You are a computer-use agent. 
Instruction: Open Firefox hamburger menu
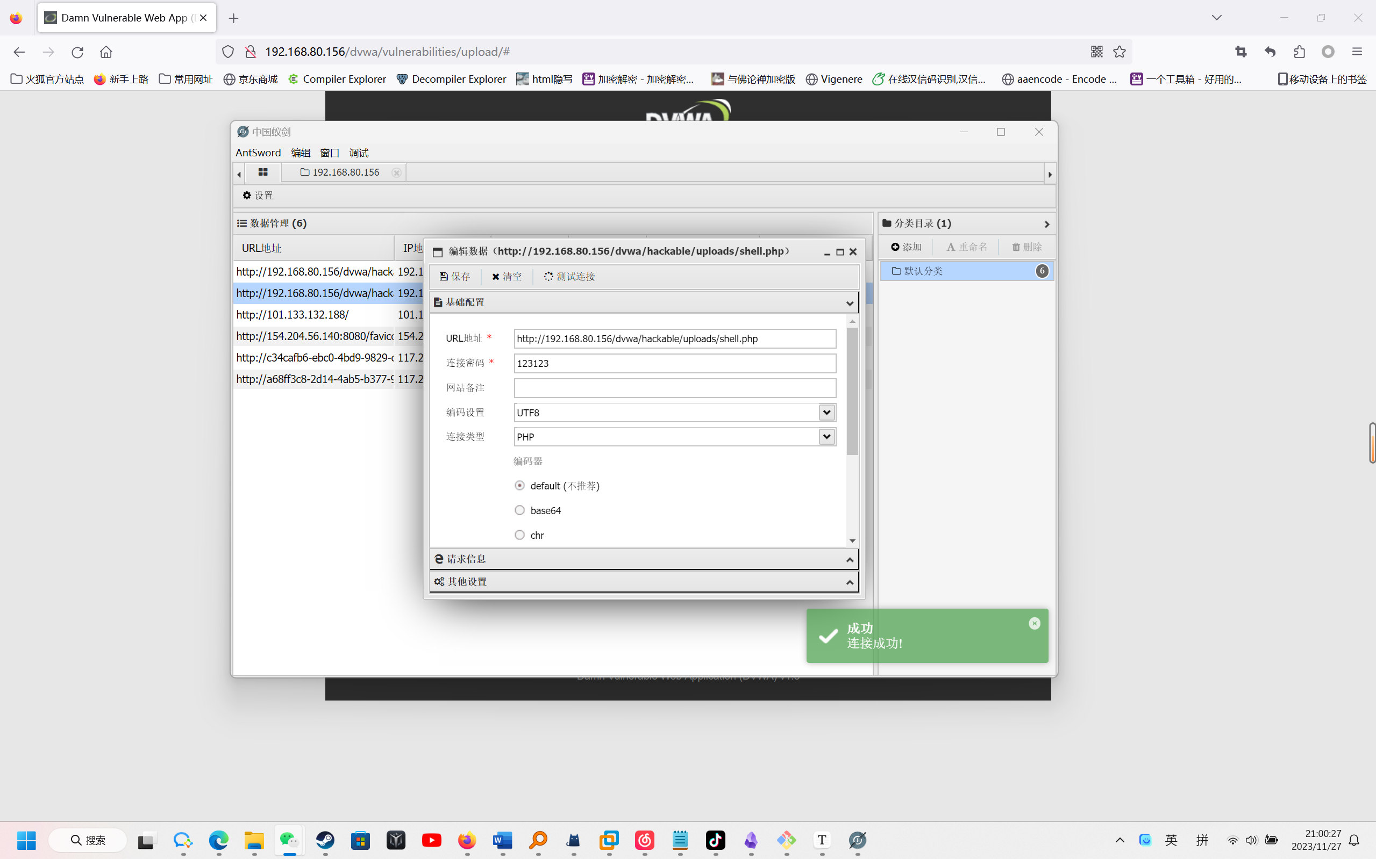(x=1357, y=52)
